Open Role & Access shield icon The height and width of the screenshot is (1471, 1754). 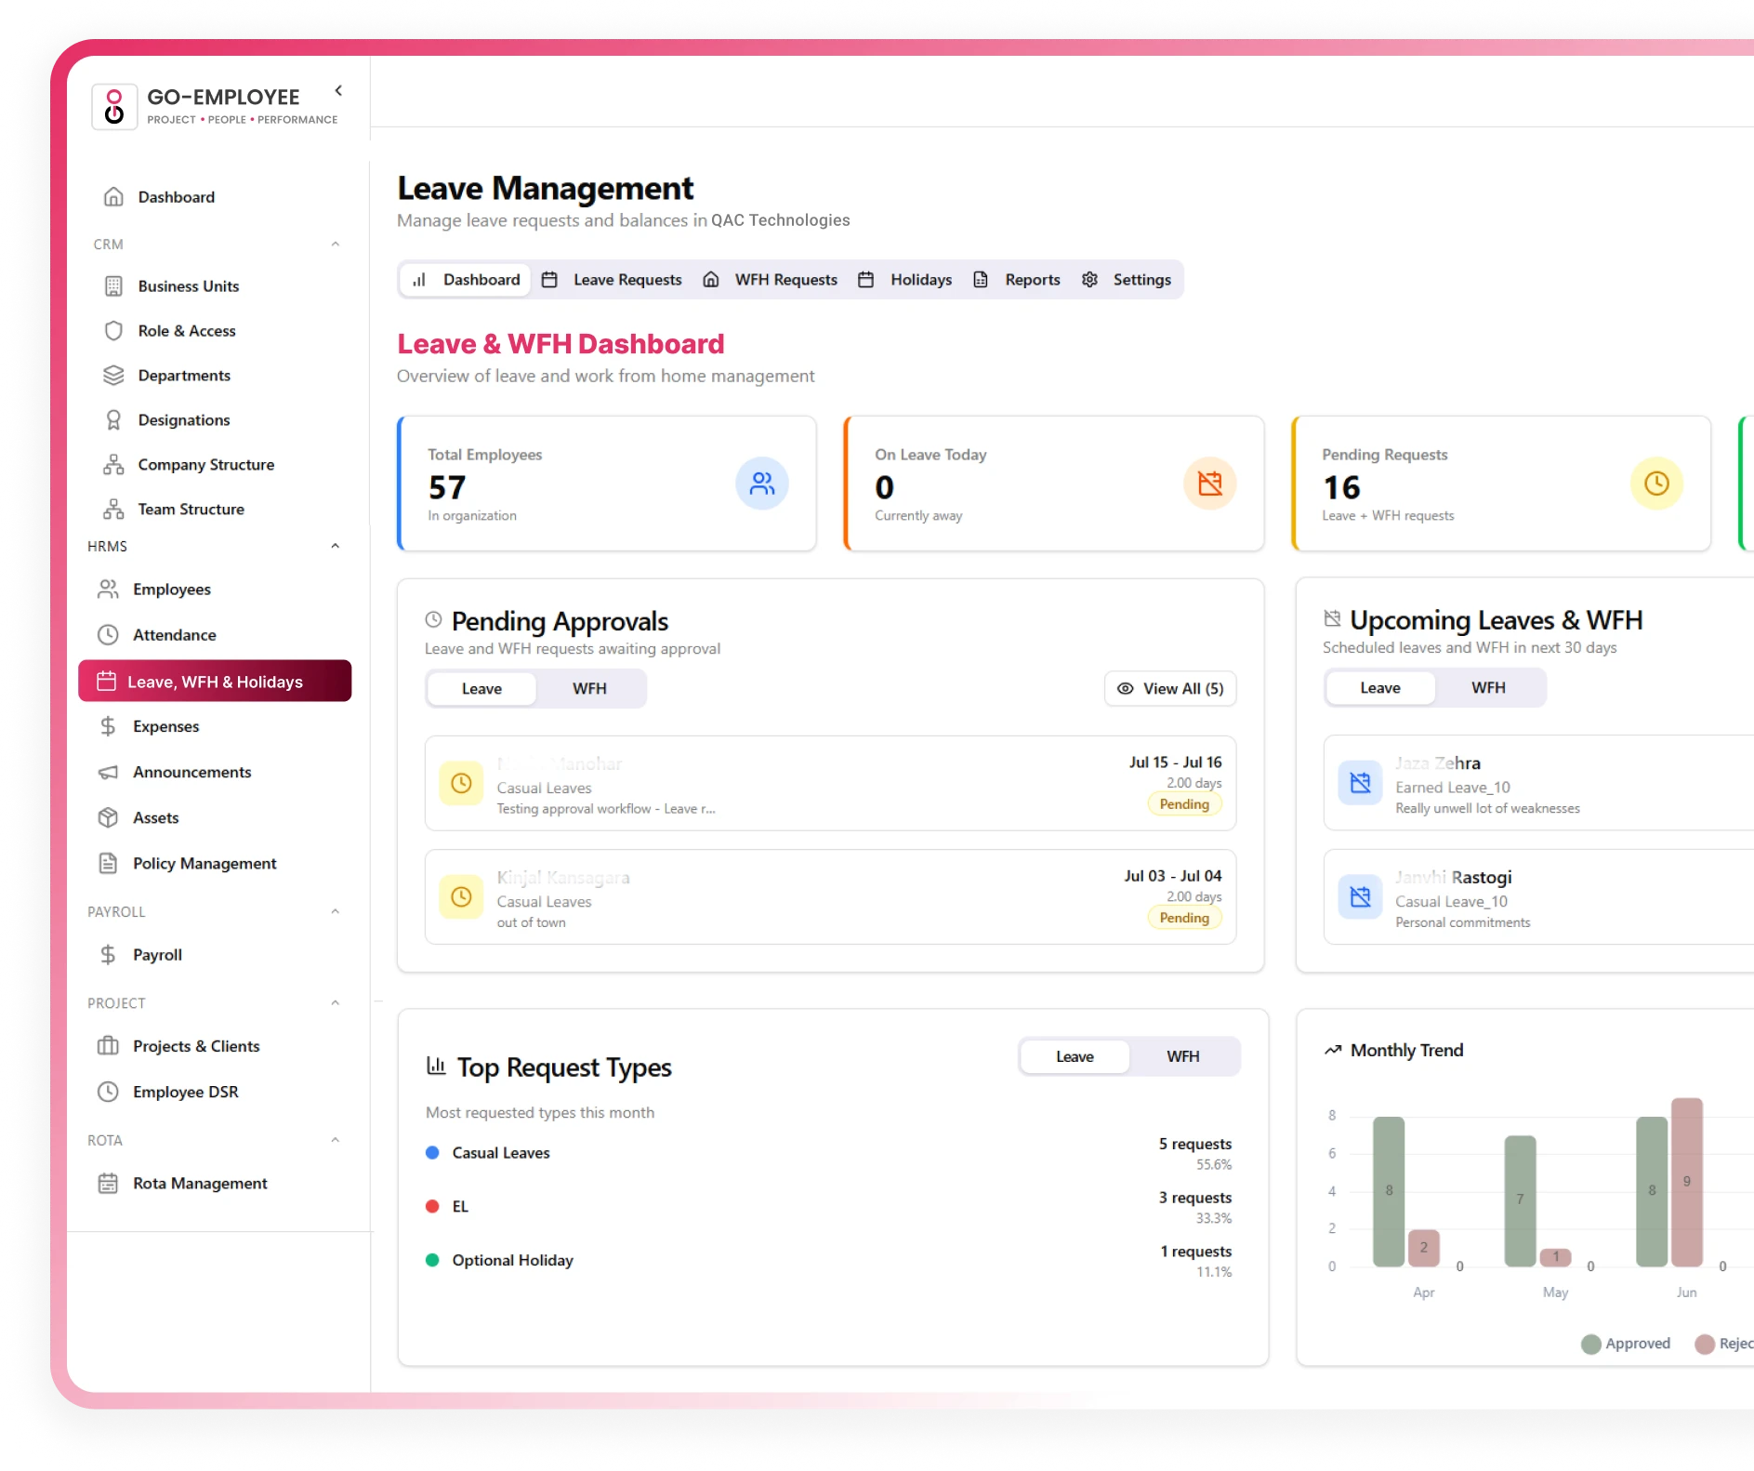tap(113, 331)
